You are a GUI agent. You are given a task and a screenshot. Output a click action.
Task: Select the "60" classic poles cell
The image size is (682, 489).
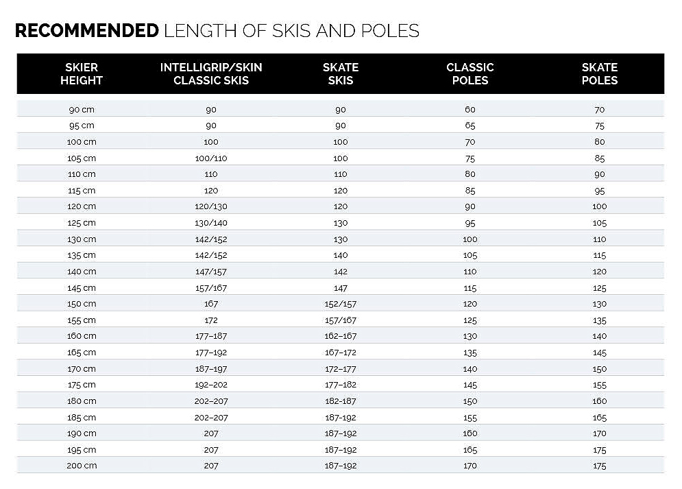point(470,110)
